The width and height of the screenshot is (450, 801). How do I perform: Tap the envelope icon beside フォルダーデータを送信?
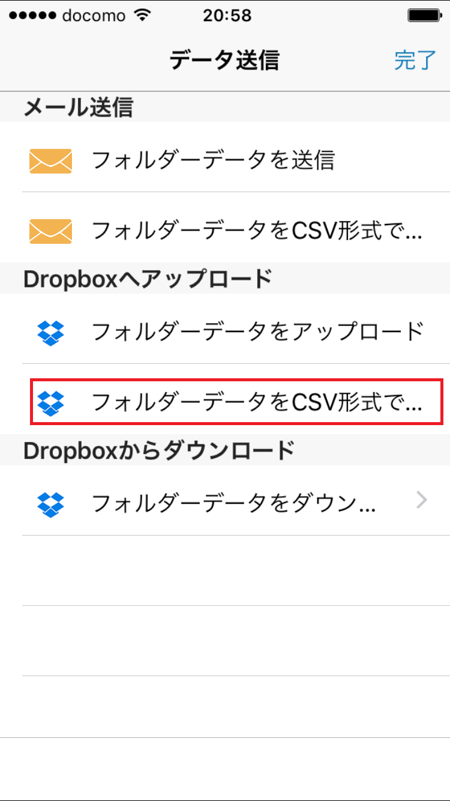click(x=50, y=160)
